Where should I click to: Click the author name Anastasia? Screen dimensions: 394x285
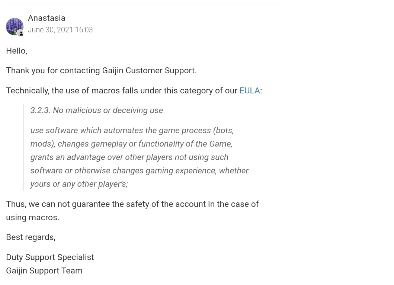[47, 18]
